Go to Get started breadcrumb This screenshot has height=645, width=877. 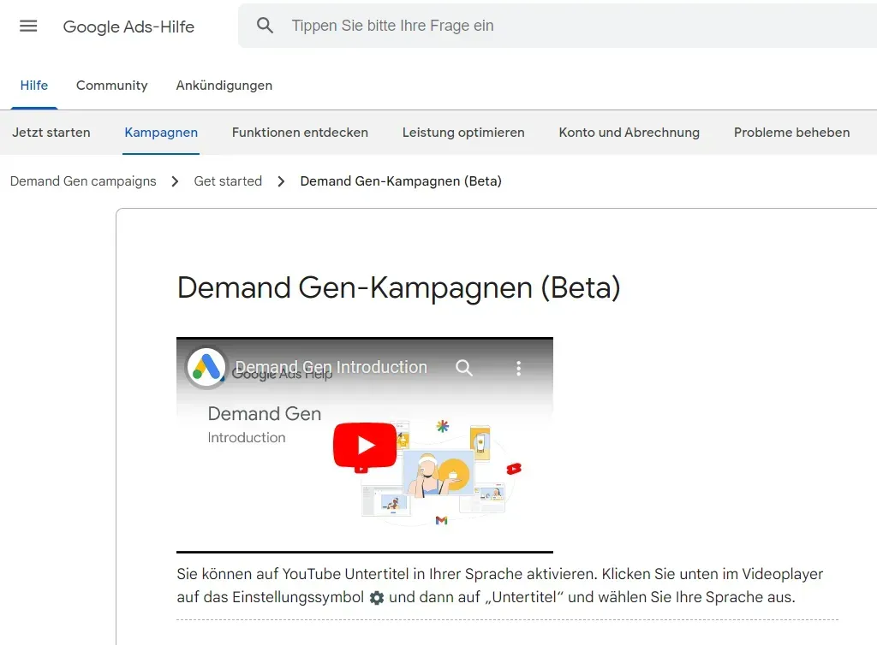(228, 181)
